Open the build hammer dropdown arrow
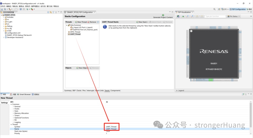The width and height of the screenshot is (253, 138). (12, 9)
